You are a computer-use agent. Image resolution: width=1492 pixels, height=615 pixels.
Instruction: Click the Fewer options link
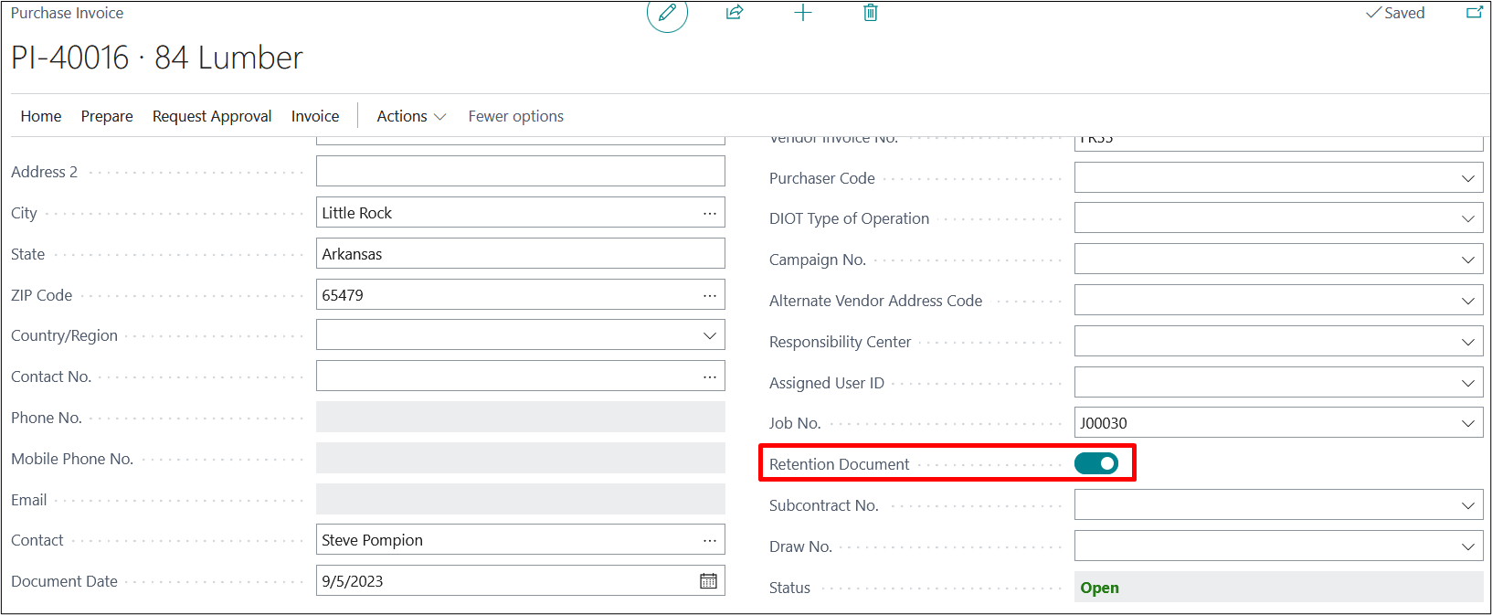point(515,116)
